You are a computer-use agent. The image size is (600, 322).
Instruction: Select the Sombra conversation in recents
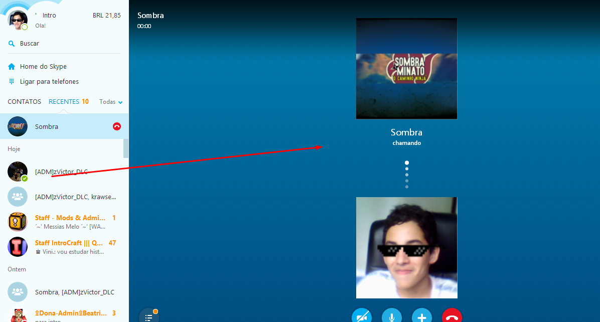pyautogui.click(x=64, y=126)
